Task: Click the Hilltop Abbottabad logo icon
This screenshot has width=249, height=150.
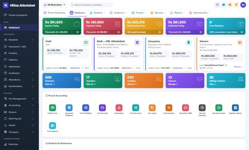Action: 6,5
